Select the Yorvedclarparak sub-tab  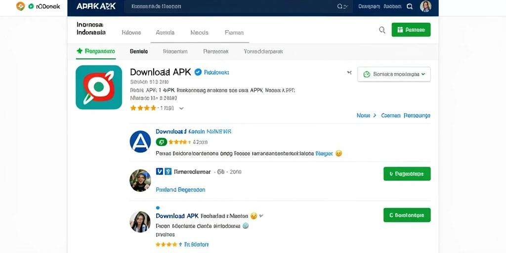click(263, 51)
